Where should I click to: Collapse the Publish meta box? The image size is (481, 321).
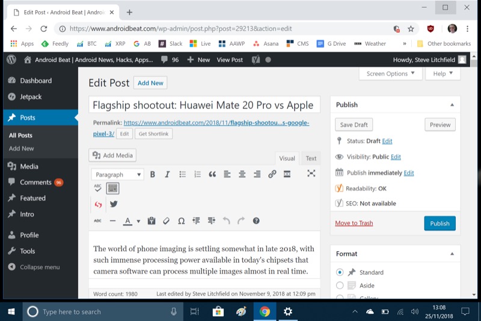(x=452, y=105)
